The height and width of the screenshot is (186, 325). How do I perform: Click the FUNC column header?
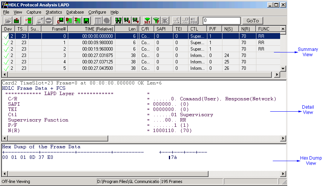tap(268, 29)
